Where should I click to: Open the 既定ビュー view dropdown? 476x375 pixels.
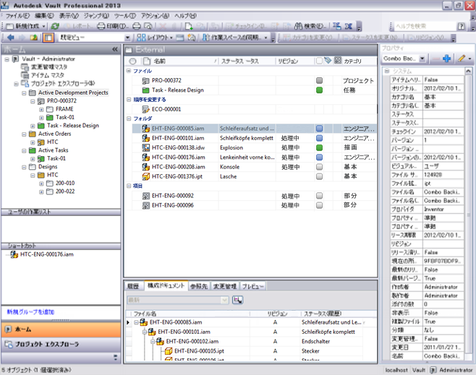point(128,38)
